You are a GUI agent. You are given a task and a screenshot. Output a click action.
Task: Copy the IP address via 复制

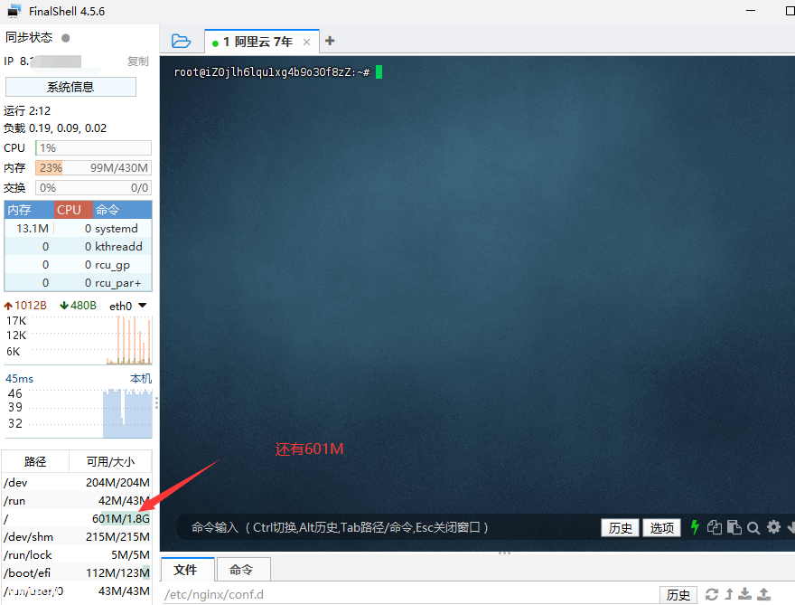137,61
